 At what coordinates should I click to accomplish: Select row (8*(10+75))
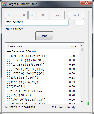pos(42,86)
